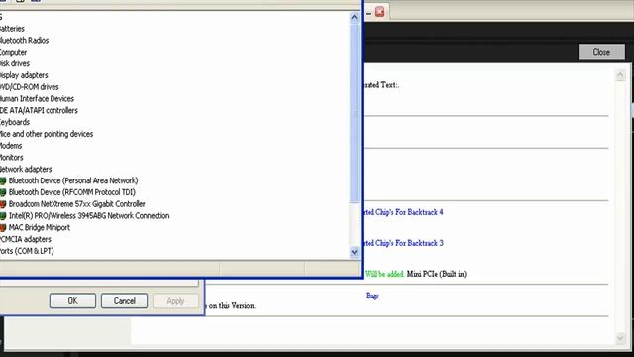Click the Device Manager scrollbar thumb

[x=355, y=113]
